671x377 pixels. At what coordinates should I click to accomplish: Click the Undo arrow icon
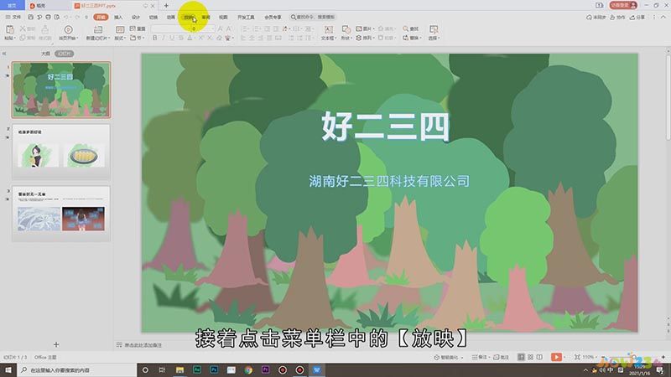click(x=66, y=17)
